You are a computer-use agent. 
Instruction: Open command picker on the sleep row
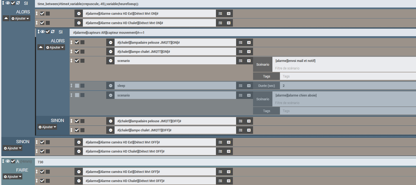coord(249,86)
